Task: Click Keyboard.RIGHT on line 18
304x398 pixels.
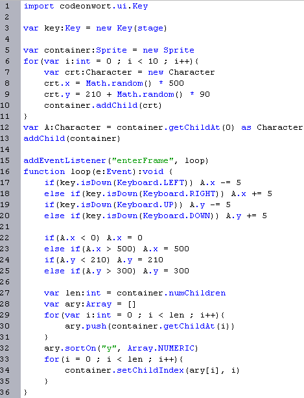Action: click(179, 193)
